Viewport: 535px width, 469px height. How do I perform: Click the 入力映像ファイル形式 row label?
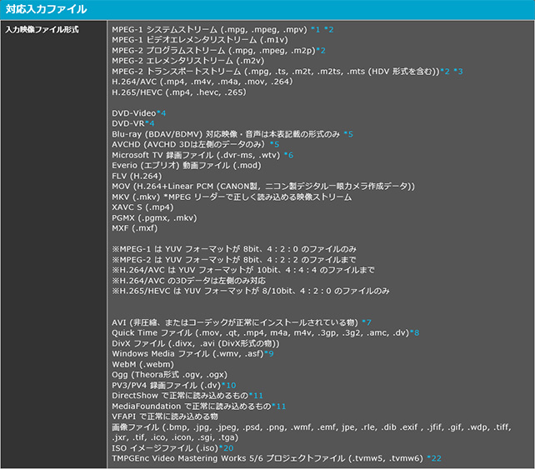tap(42, 30)
